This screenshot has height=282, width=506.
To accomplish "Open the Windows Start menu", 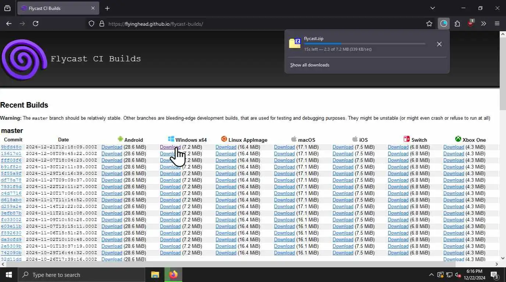I will pyautogui.click(x=8, y=275).
